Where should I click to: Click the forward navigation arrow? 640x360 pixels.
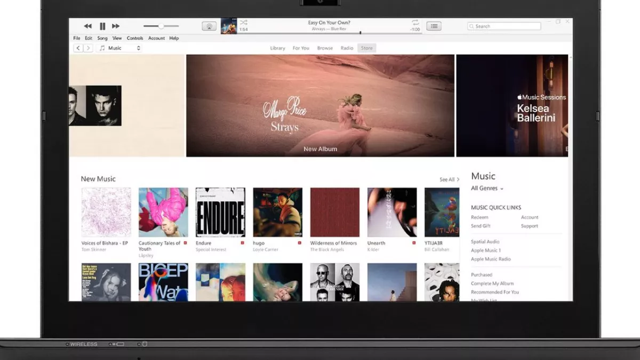pos(88,48)
